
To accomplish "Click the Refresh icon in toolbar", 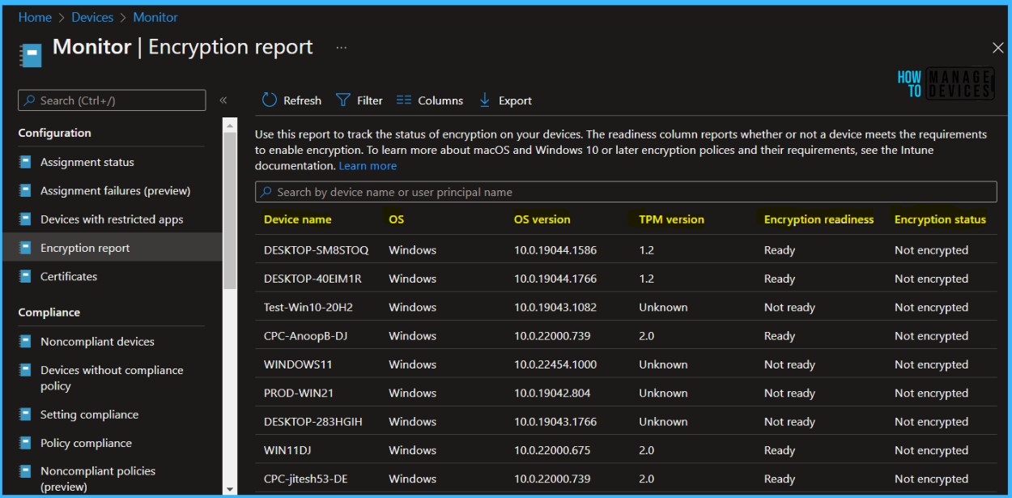I will point(269,100).
